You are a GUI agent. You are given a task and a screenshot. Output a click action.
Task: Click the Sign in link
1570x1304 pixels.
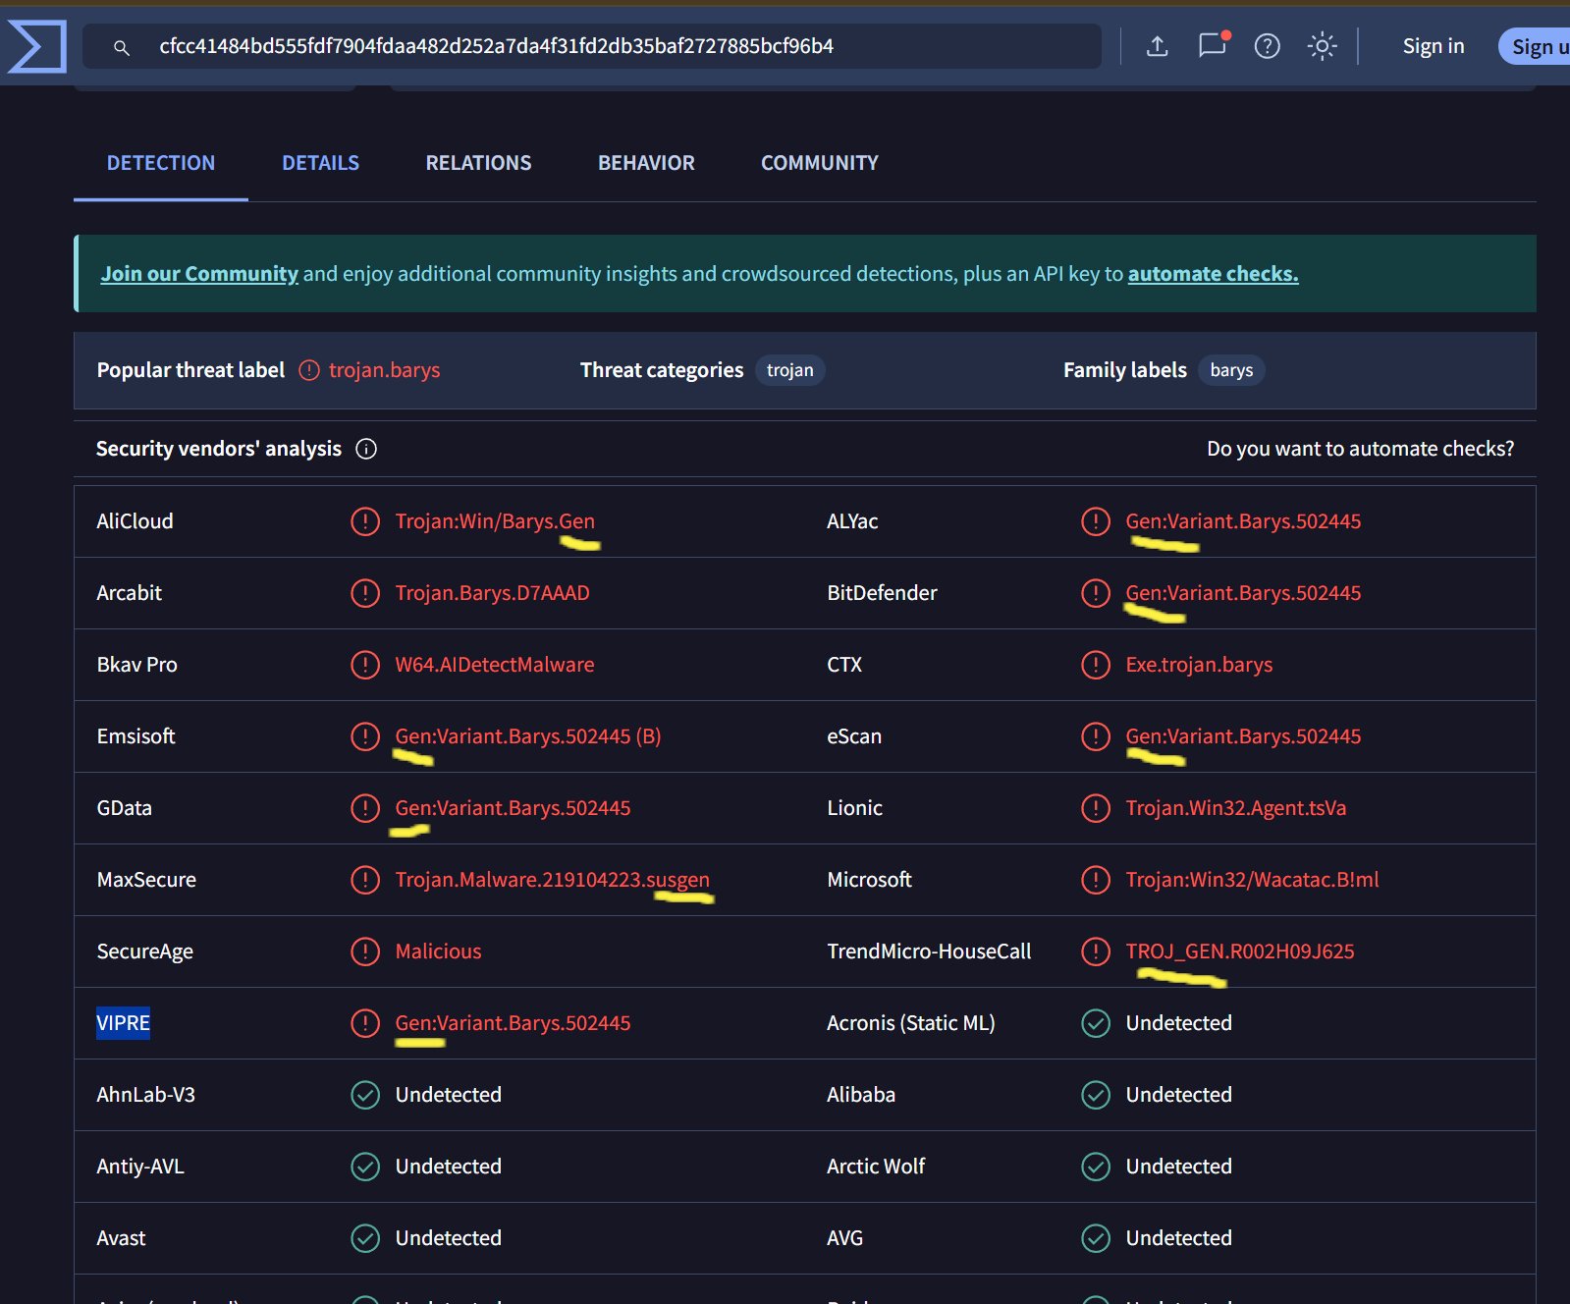[x=1433, y=46]
